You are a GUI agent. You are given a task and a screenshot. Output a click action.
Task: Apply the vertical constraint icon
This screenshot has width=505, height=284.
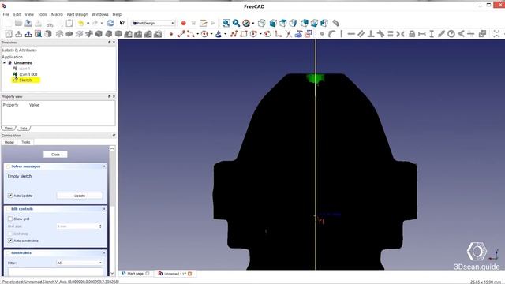pos(342,33)
